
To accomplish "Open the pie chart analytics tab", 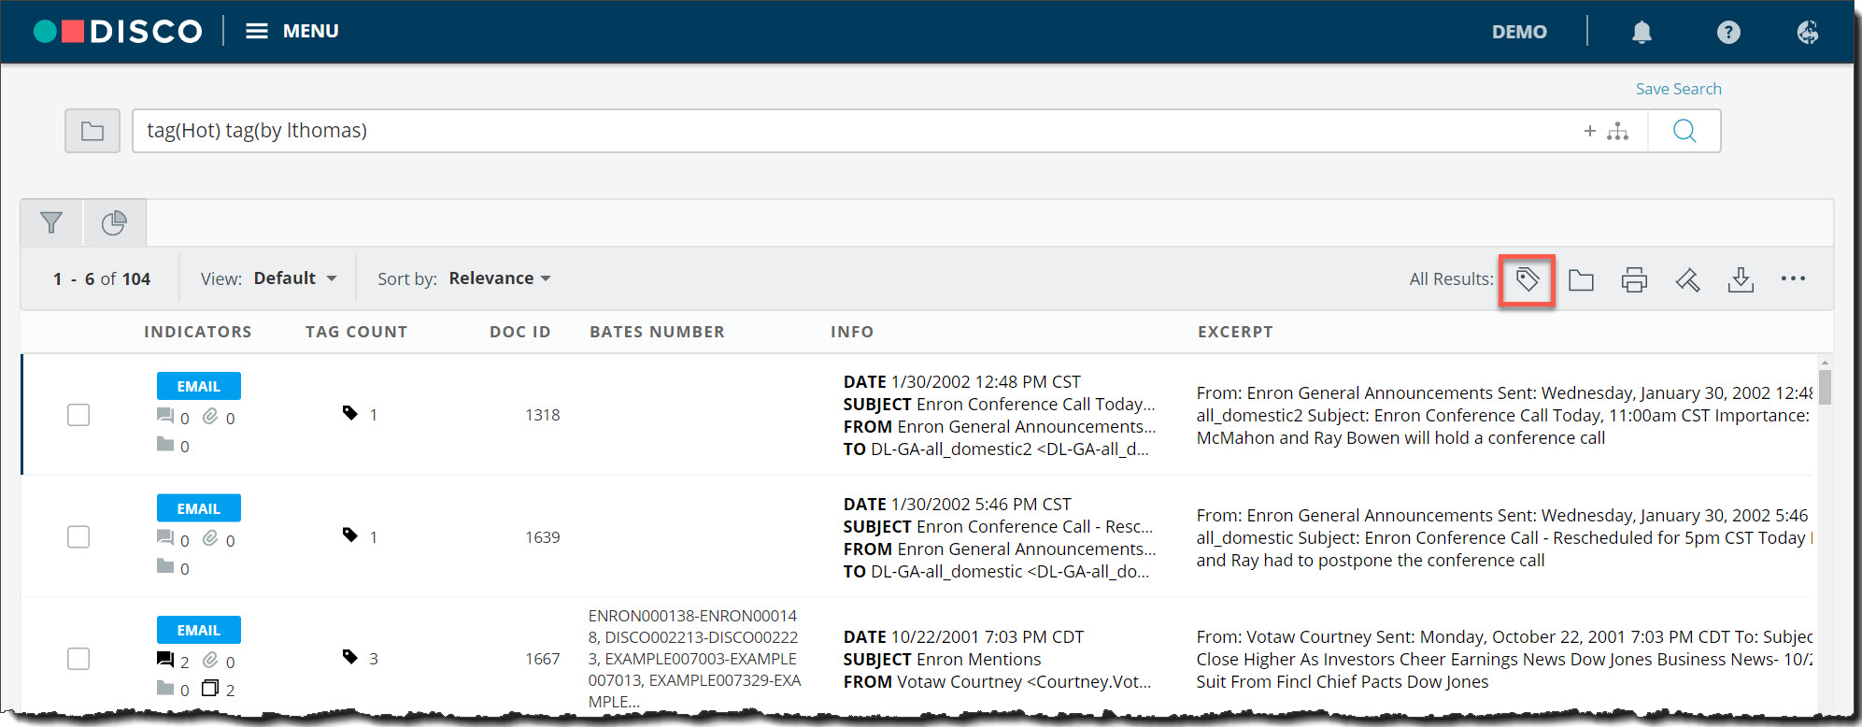I will tap(114, 222).
